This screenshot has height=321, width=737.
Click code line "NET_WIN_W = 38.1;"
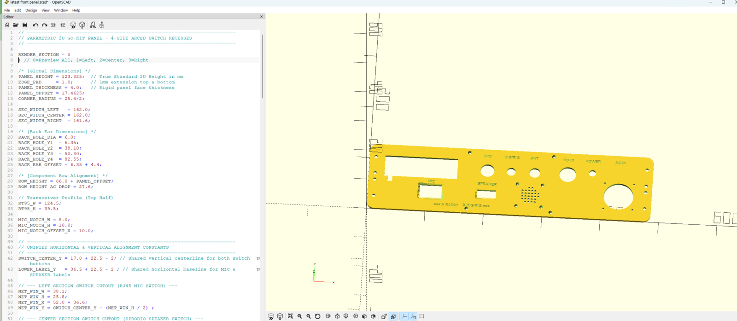click(42, 292)
